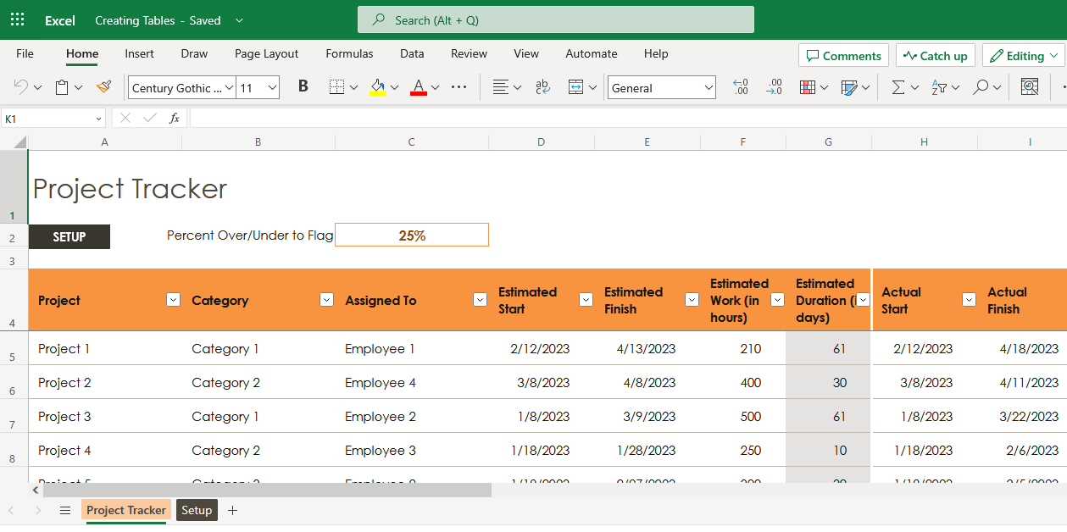
Task: Click Format as Table icon
Action: [x=849, y=87]
